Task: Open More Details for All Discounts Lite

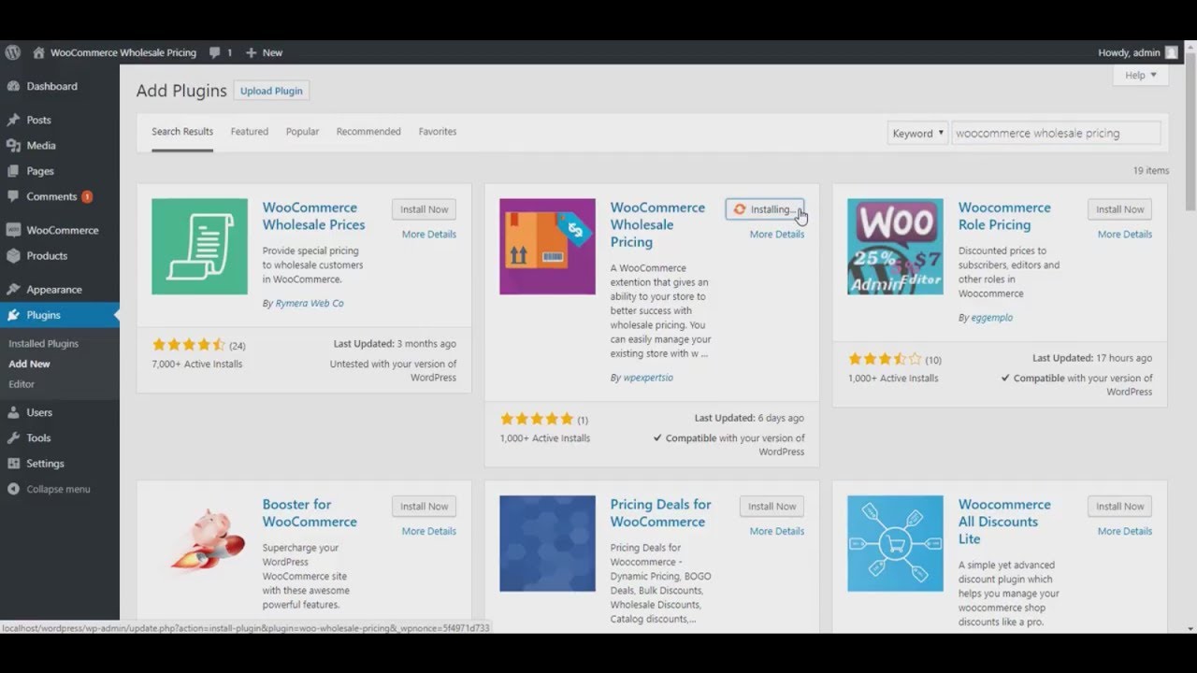Action: 1125,532
